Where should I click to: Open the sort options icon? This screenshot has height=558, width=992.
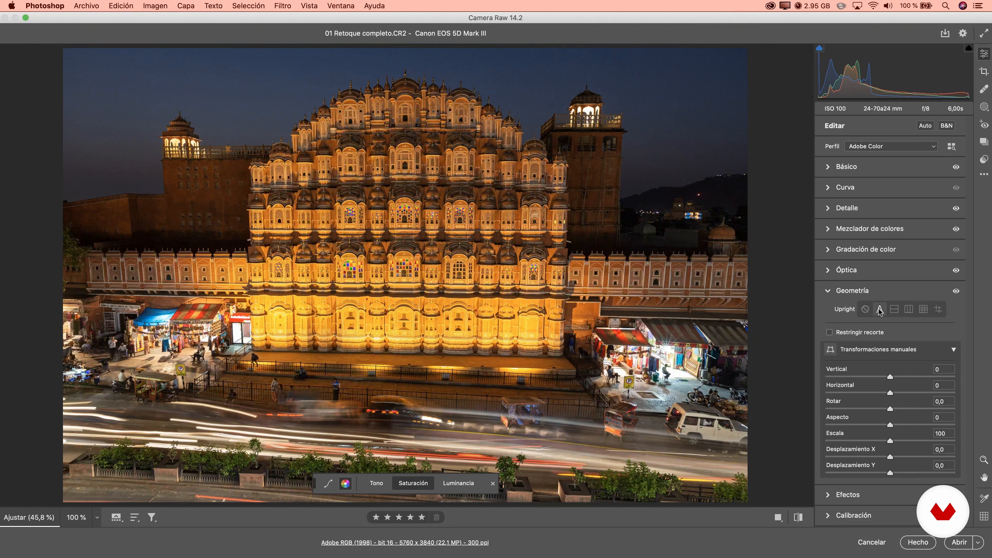pos(134,517)
